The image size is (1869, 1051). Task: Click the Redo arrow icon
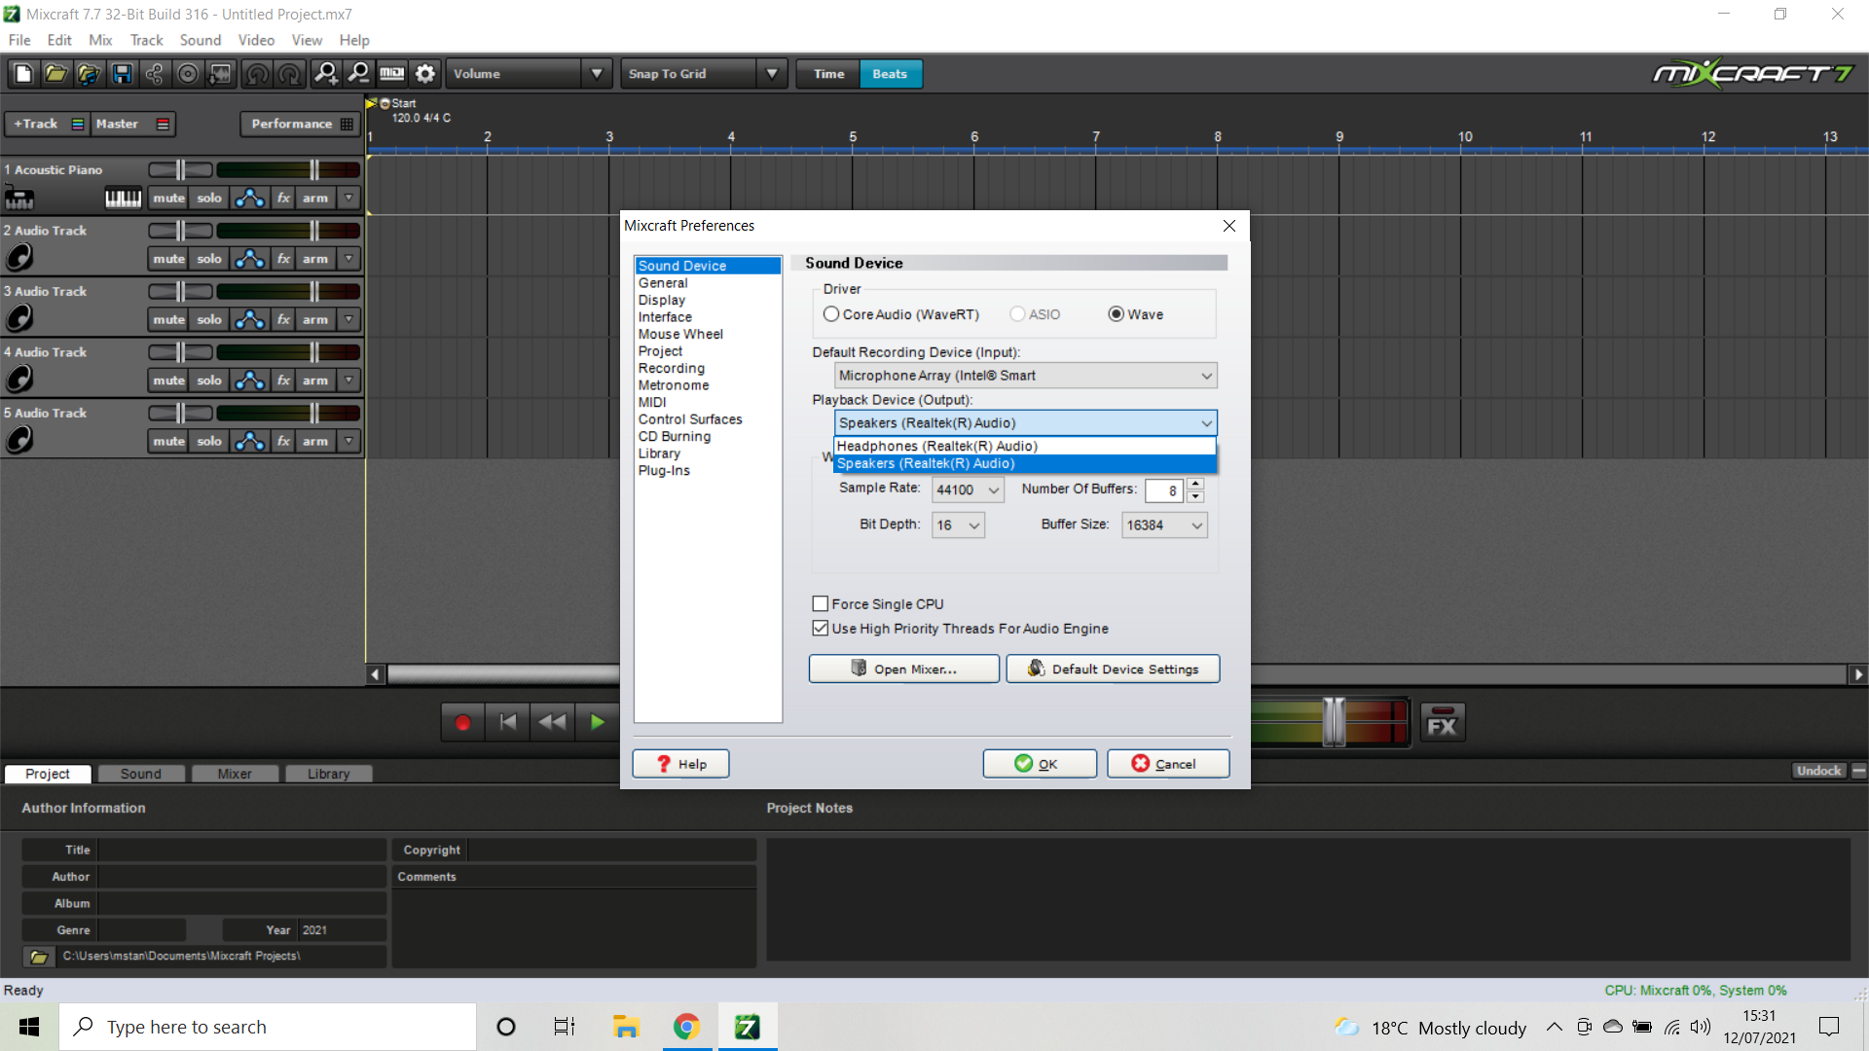coord(290,74)
